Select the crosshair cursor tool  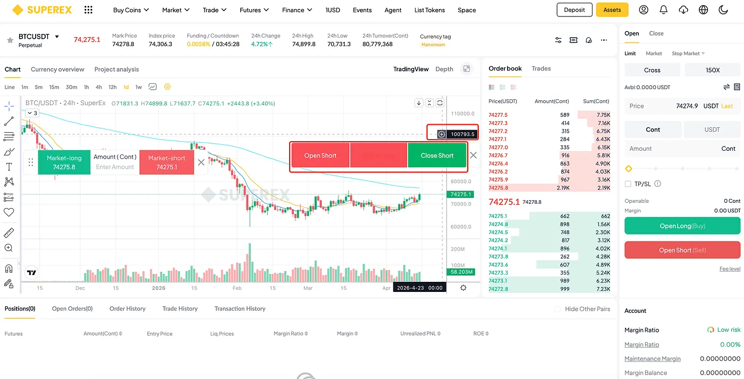(x=9, y=106)
